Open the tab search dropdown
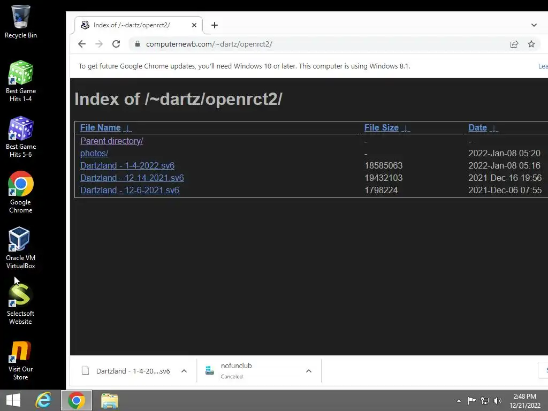Viewport: 548px width, 411px height. tap(534, 25)
